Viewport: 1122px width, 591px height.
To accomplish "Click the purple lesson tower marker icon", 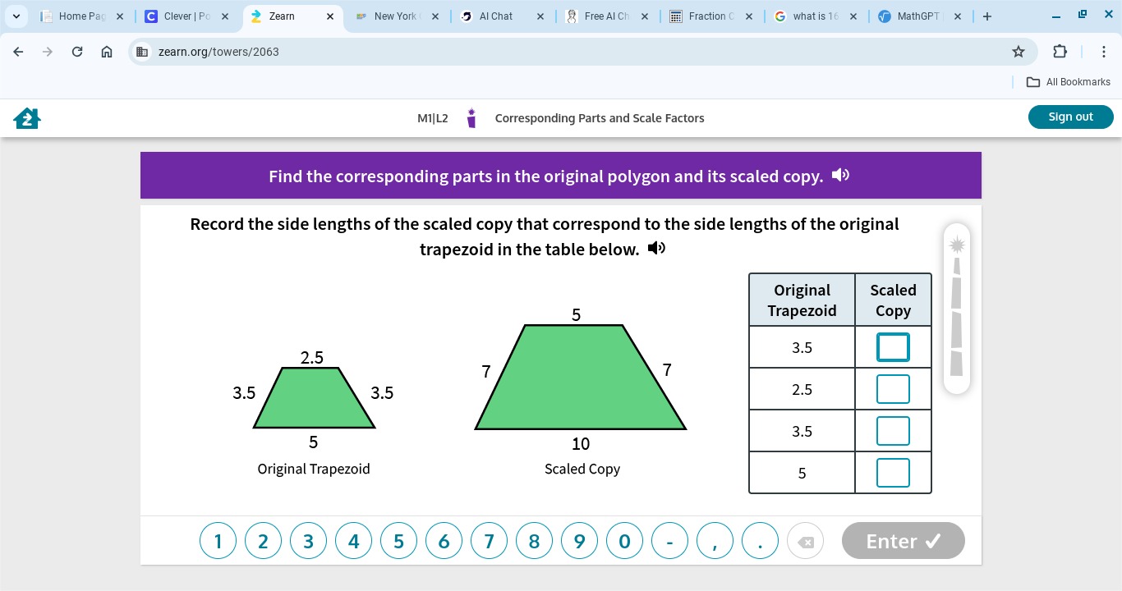I will tap(471, 118).
